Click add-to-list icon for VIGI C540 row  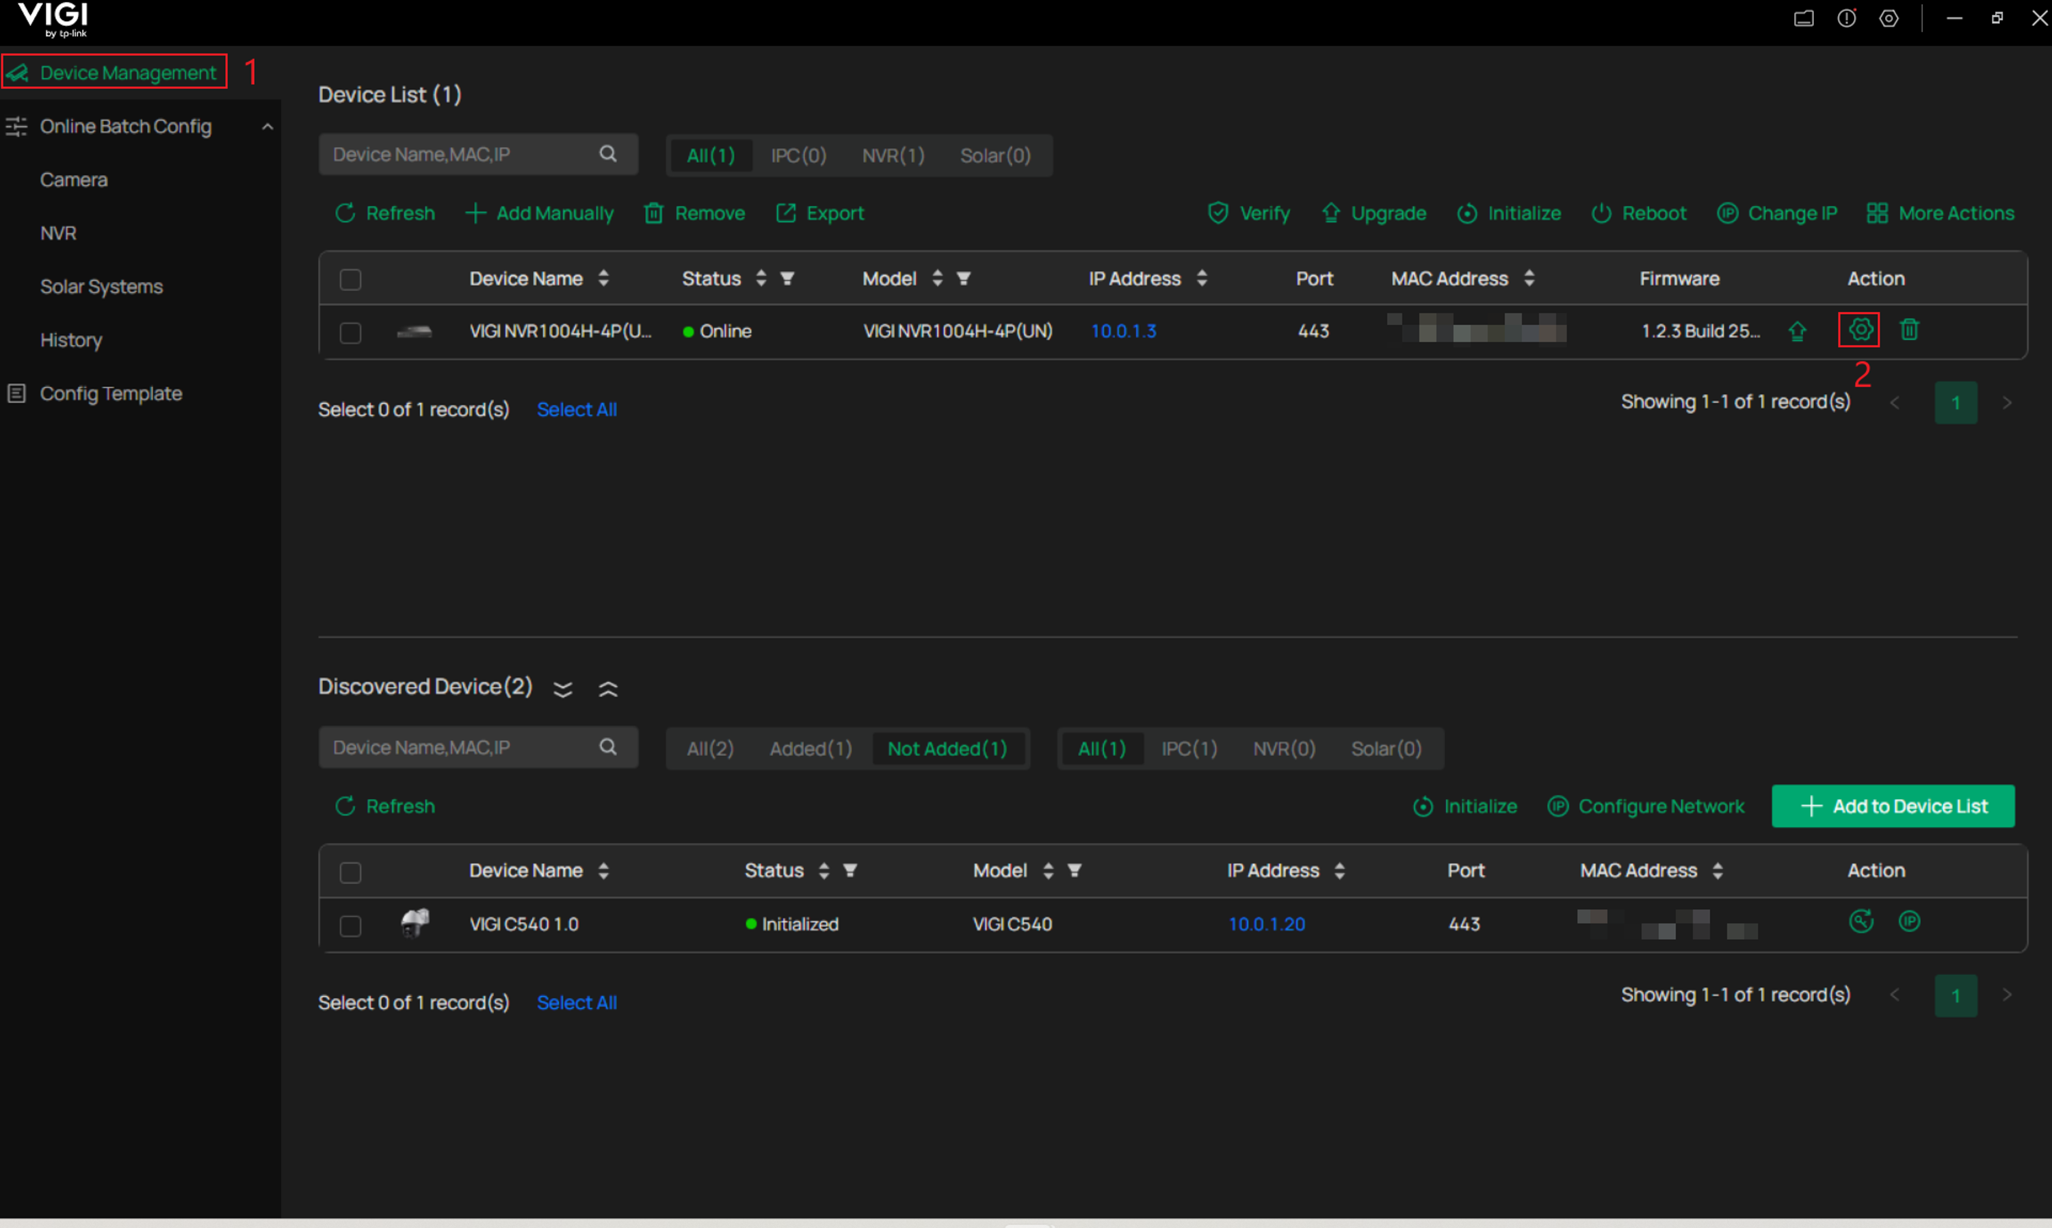[1861, 921]
